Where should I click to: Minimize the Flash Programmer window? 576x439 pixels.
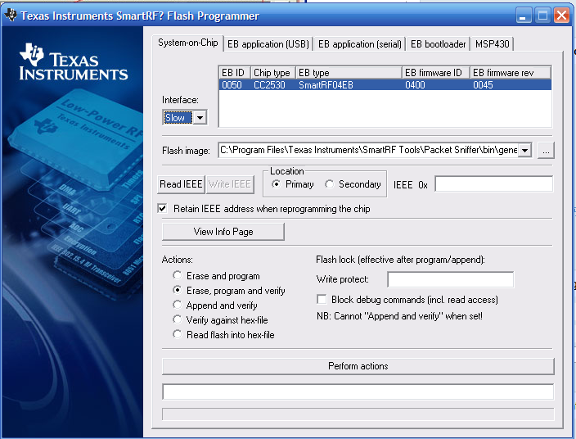524,16
